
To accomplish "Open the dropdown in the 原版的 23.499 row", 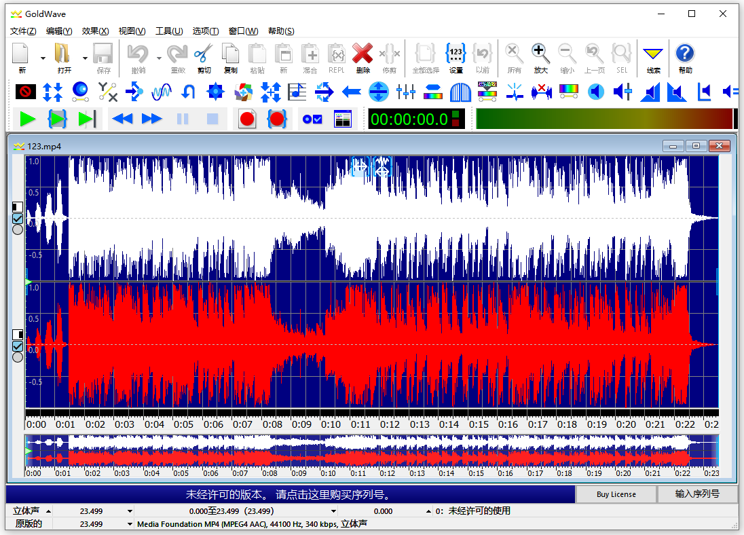I will click(130, 524).
